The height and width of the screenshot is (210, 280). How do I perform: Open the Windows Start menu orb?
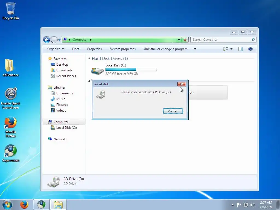[7, 205]
